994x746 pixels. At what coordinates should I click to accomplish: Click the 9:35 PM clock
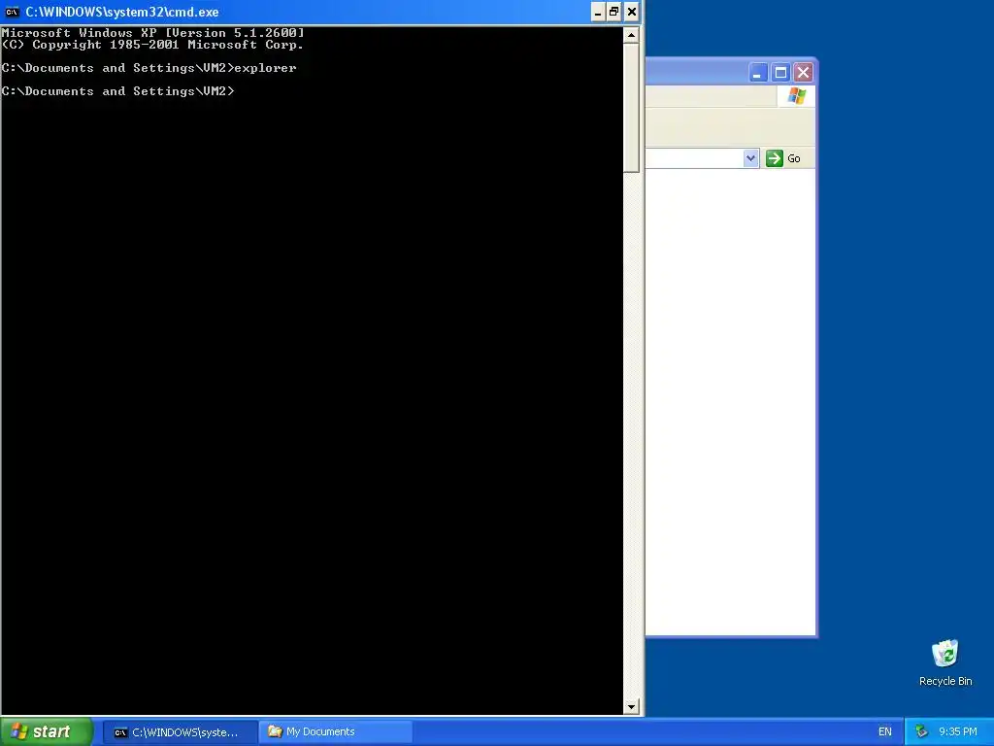[x=957, y=732]
